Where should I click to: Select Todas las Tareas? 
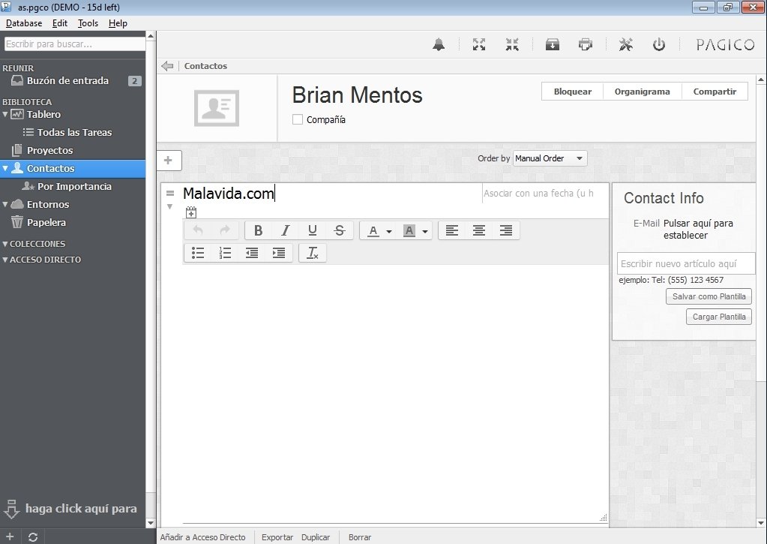point(73,132)
